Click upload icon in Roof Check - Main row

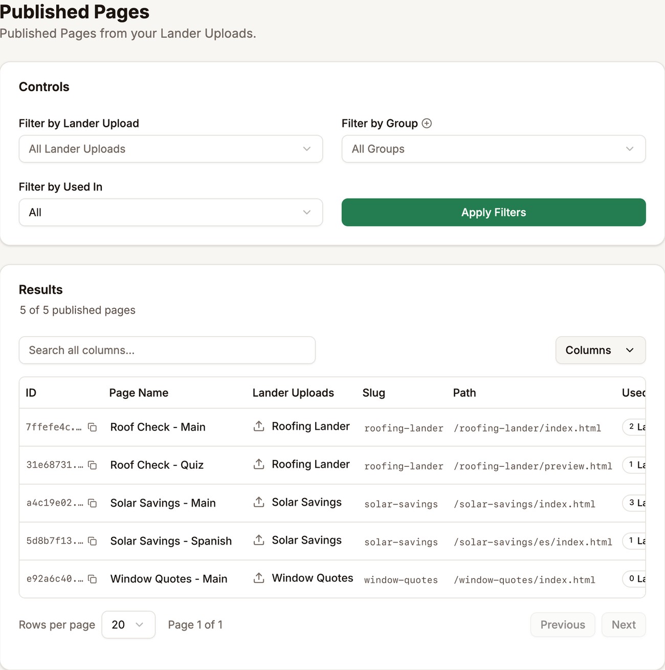pyautogui.click(x=259, y=426)
